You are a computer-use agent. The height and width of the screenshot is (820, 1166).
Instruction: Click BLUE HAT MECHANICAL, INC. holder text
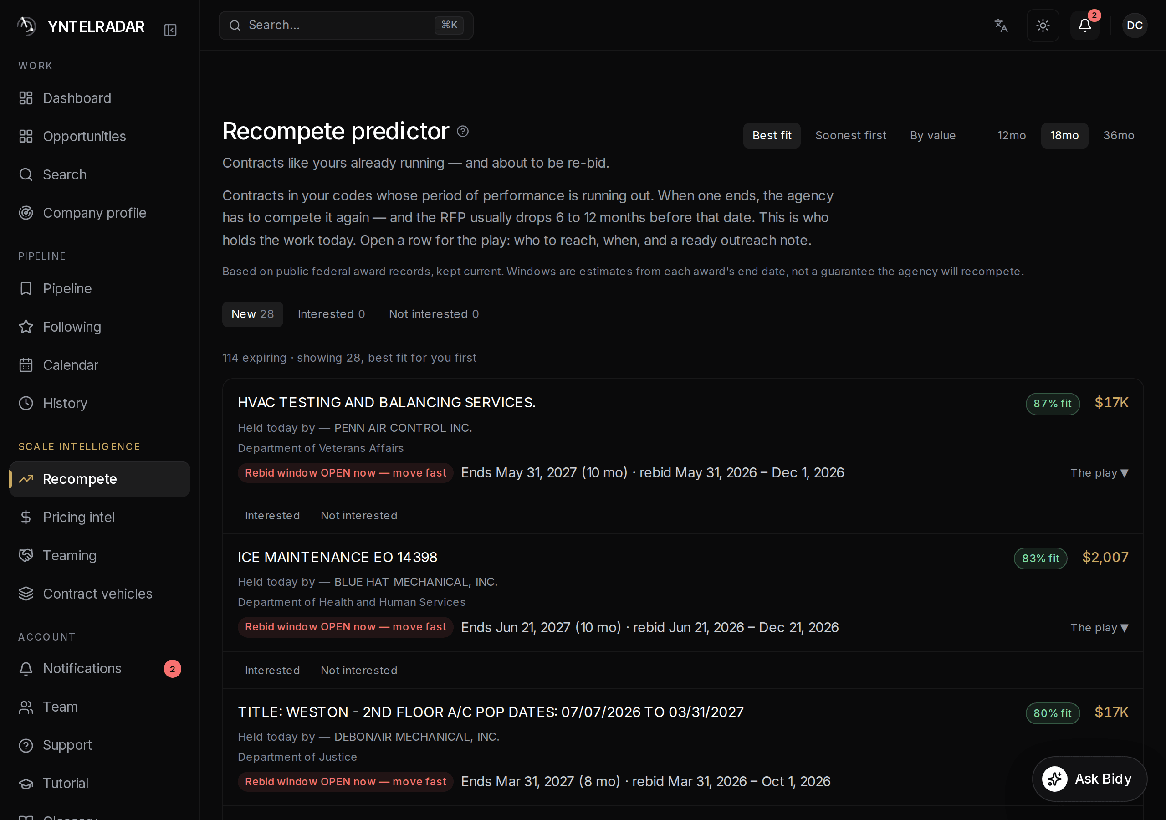415,582
